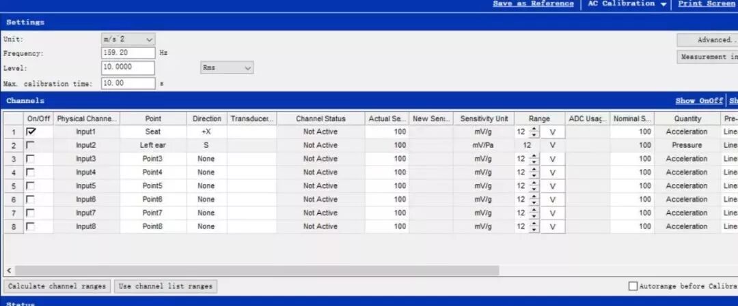Click the Point column header
Image resolution: width=738 pixels, height=306 pixels.
click(x=153, y=119)
